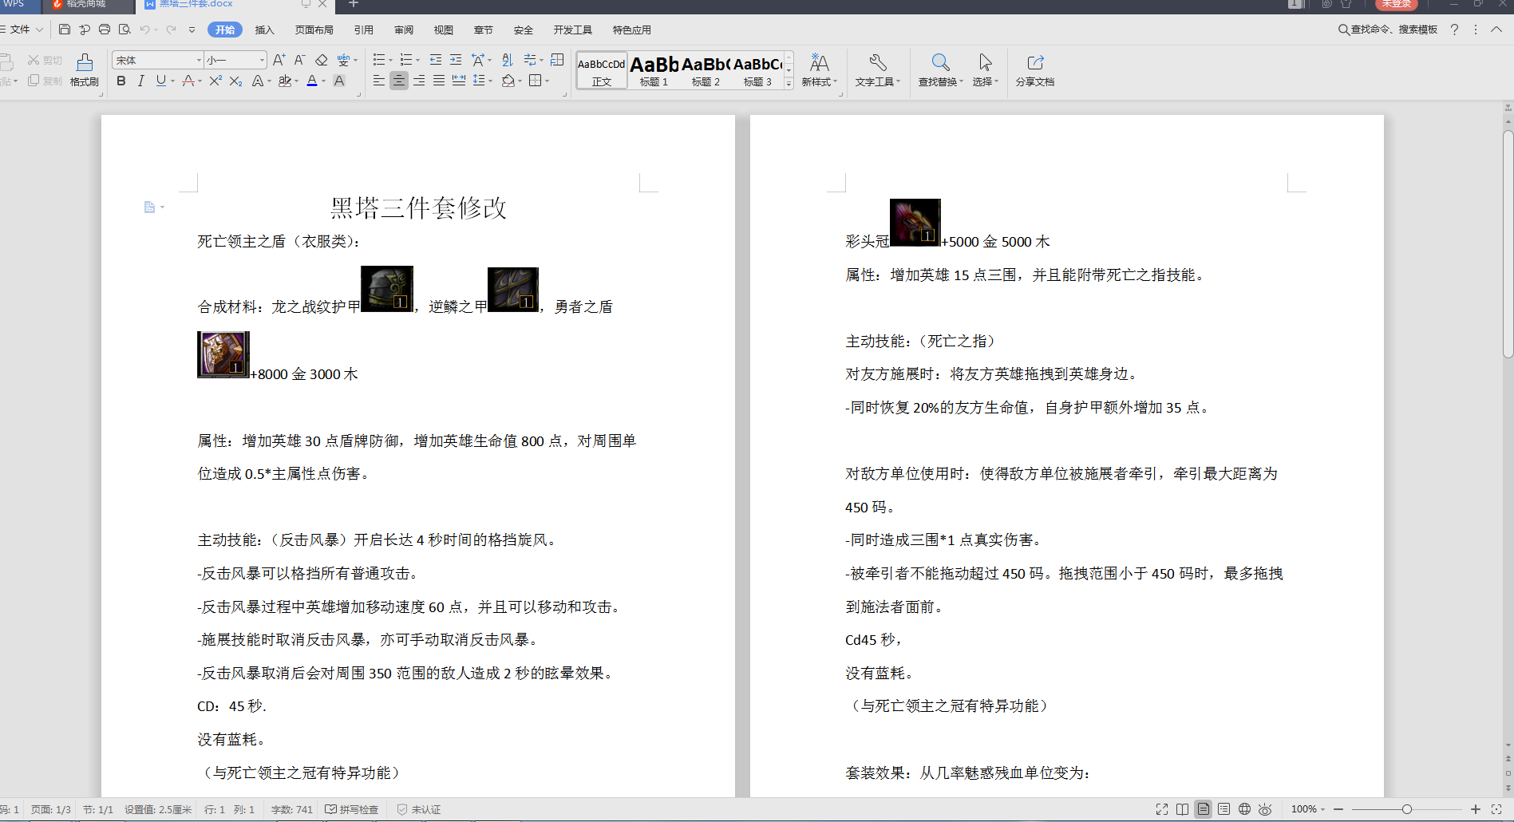This screenshot has height=822, width=1514.
Task: Click the zoom slider handle
Action: (x=1407, y=809)
